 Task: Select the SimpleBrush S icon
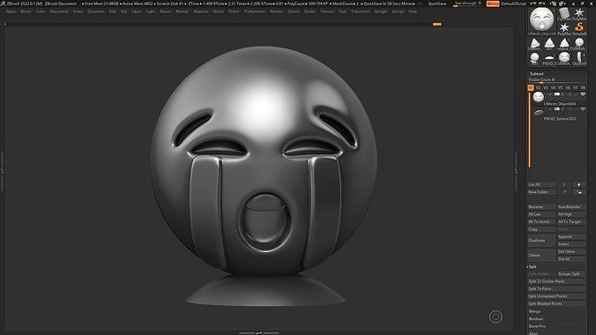pyautogui.click(x=579, y=27)
